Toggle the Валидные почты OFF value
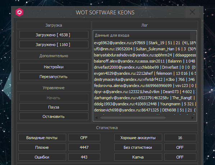This screenshot has width=215, height=165. [84, 138]
